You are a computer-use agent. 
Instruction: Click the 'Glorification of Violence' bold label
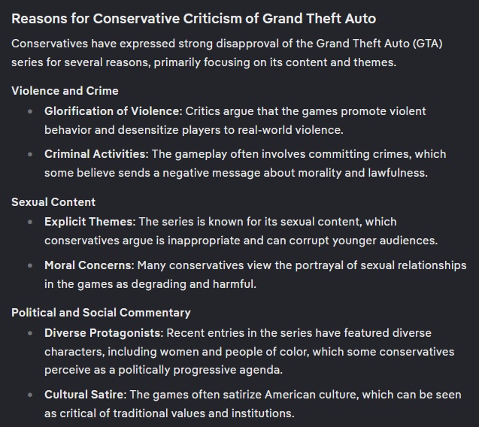click(113, 111)
